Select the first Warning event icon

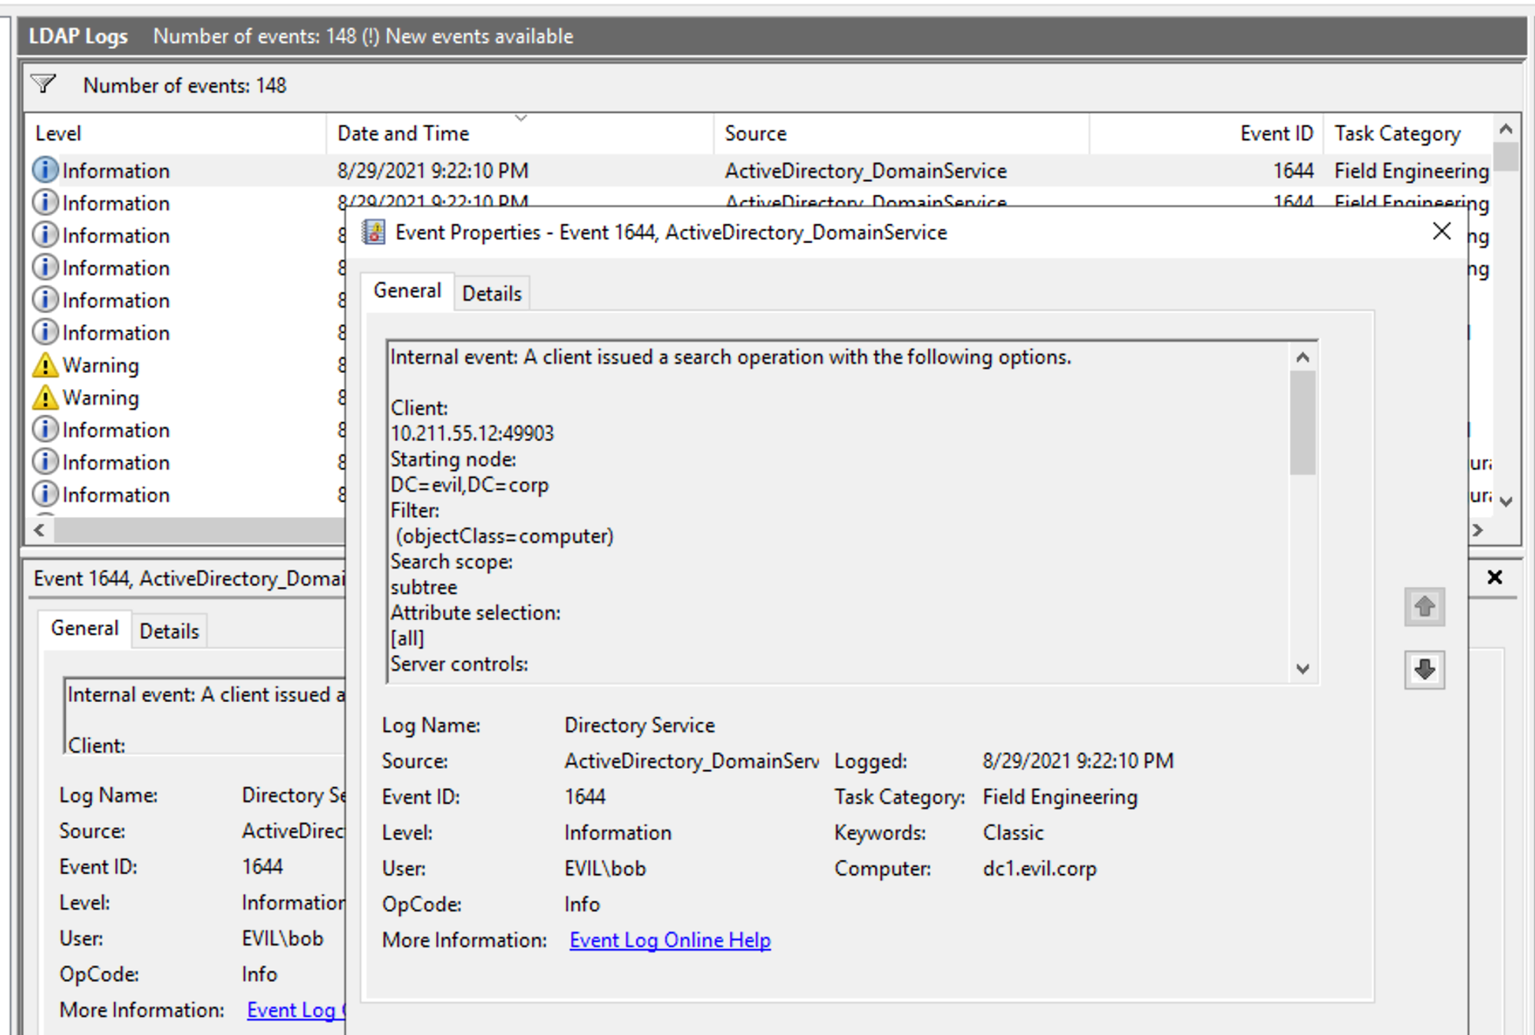coord(45,365)
